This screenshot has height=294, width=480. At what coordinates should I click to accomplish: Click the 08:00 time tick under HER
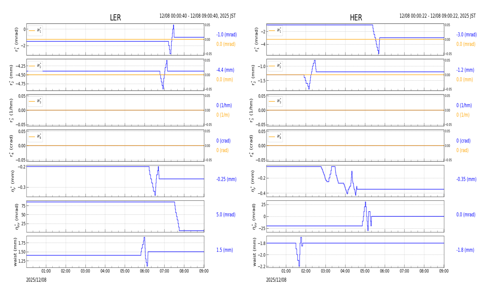pos(424,271)
